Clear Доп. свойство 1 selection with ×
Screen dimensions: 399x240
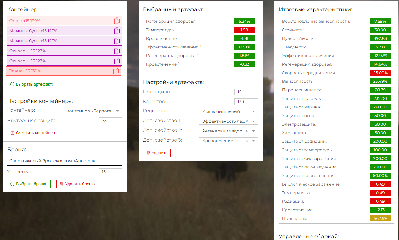(x=247, y=121)
